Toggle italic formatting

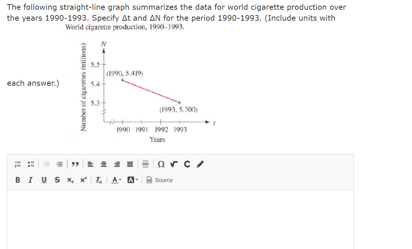click(30, 180)
